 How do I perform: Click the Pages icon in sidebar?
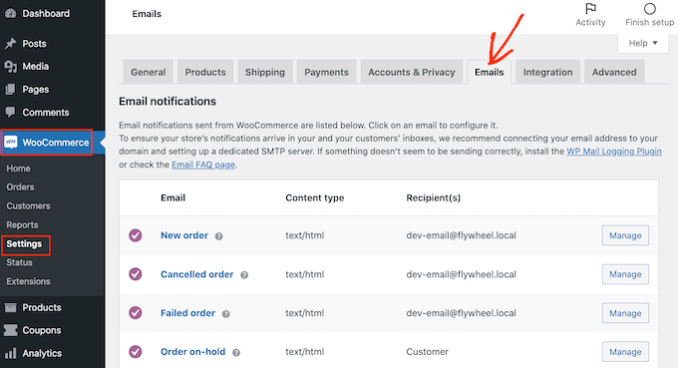[10, 90]
